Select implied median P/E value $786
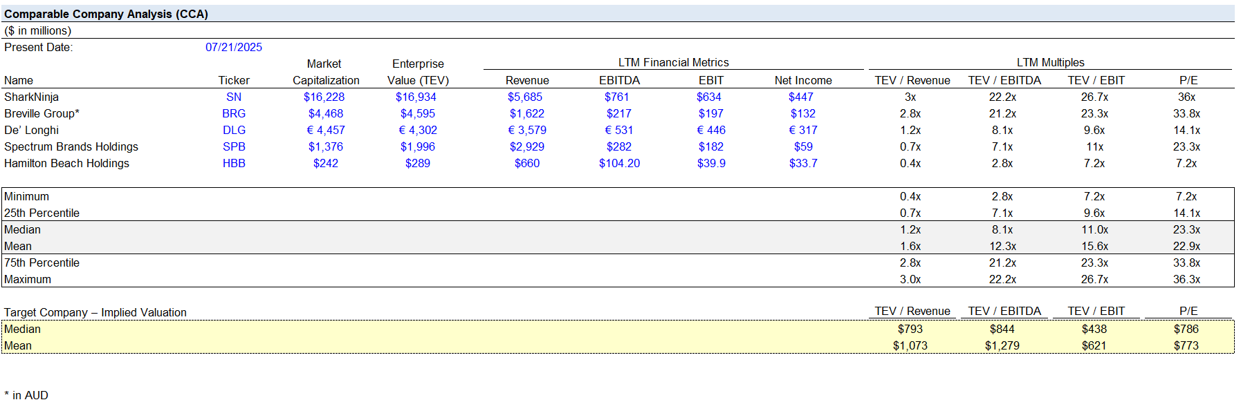Screen dimensions: 1241x411 click(1187, 329)
